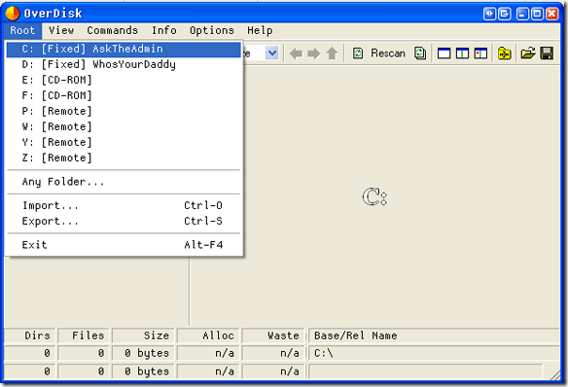Screen dimensions: 568x387
Task: Choose F: [CD-ROM] drive
Action: click(124, 95)
